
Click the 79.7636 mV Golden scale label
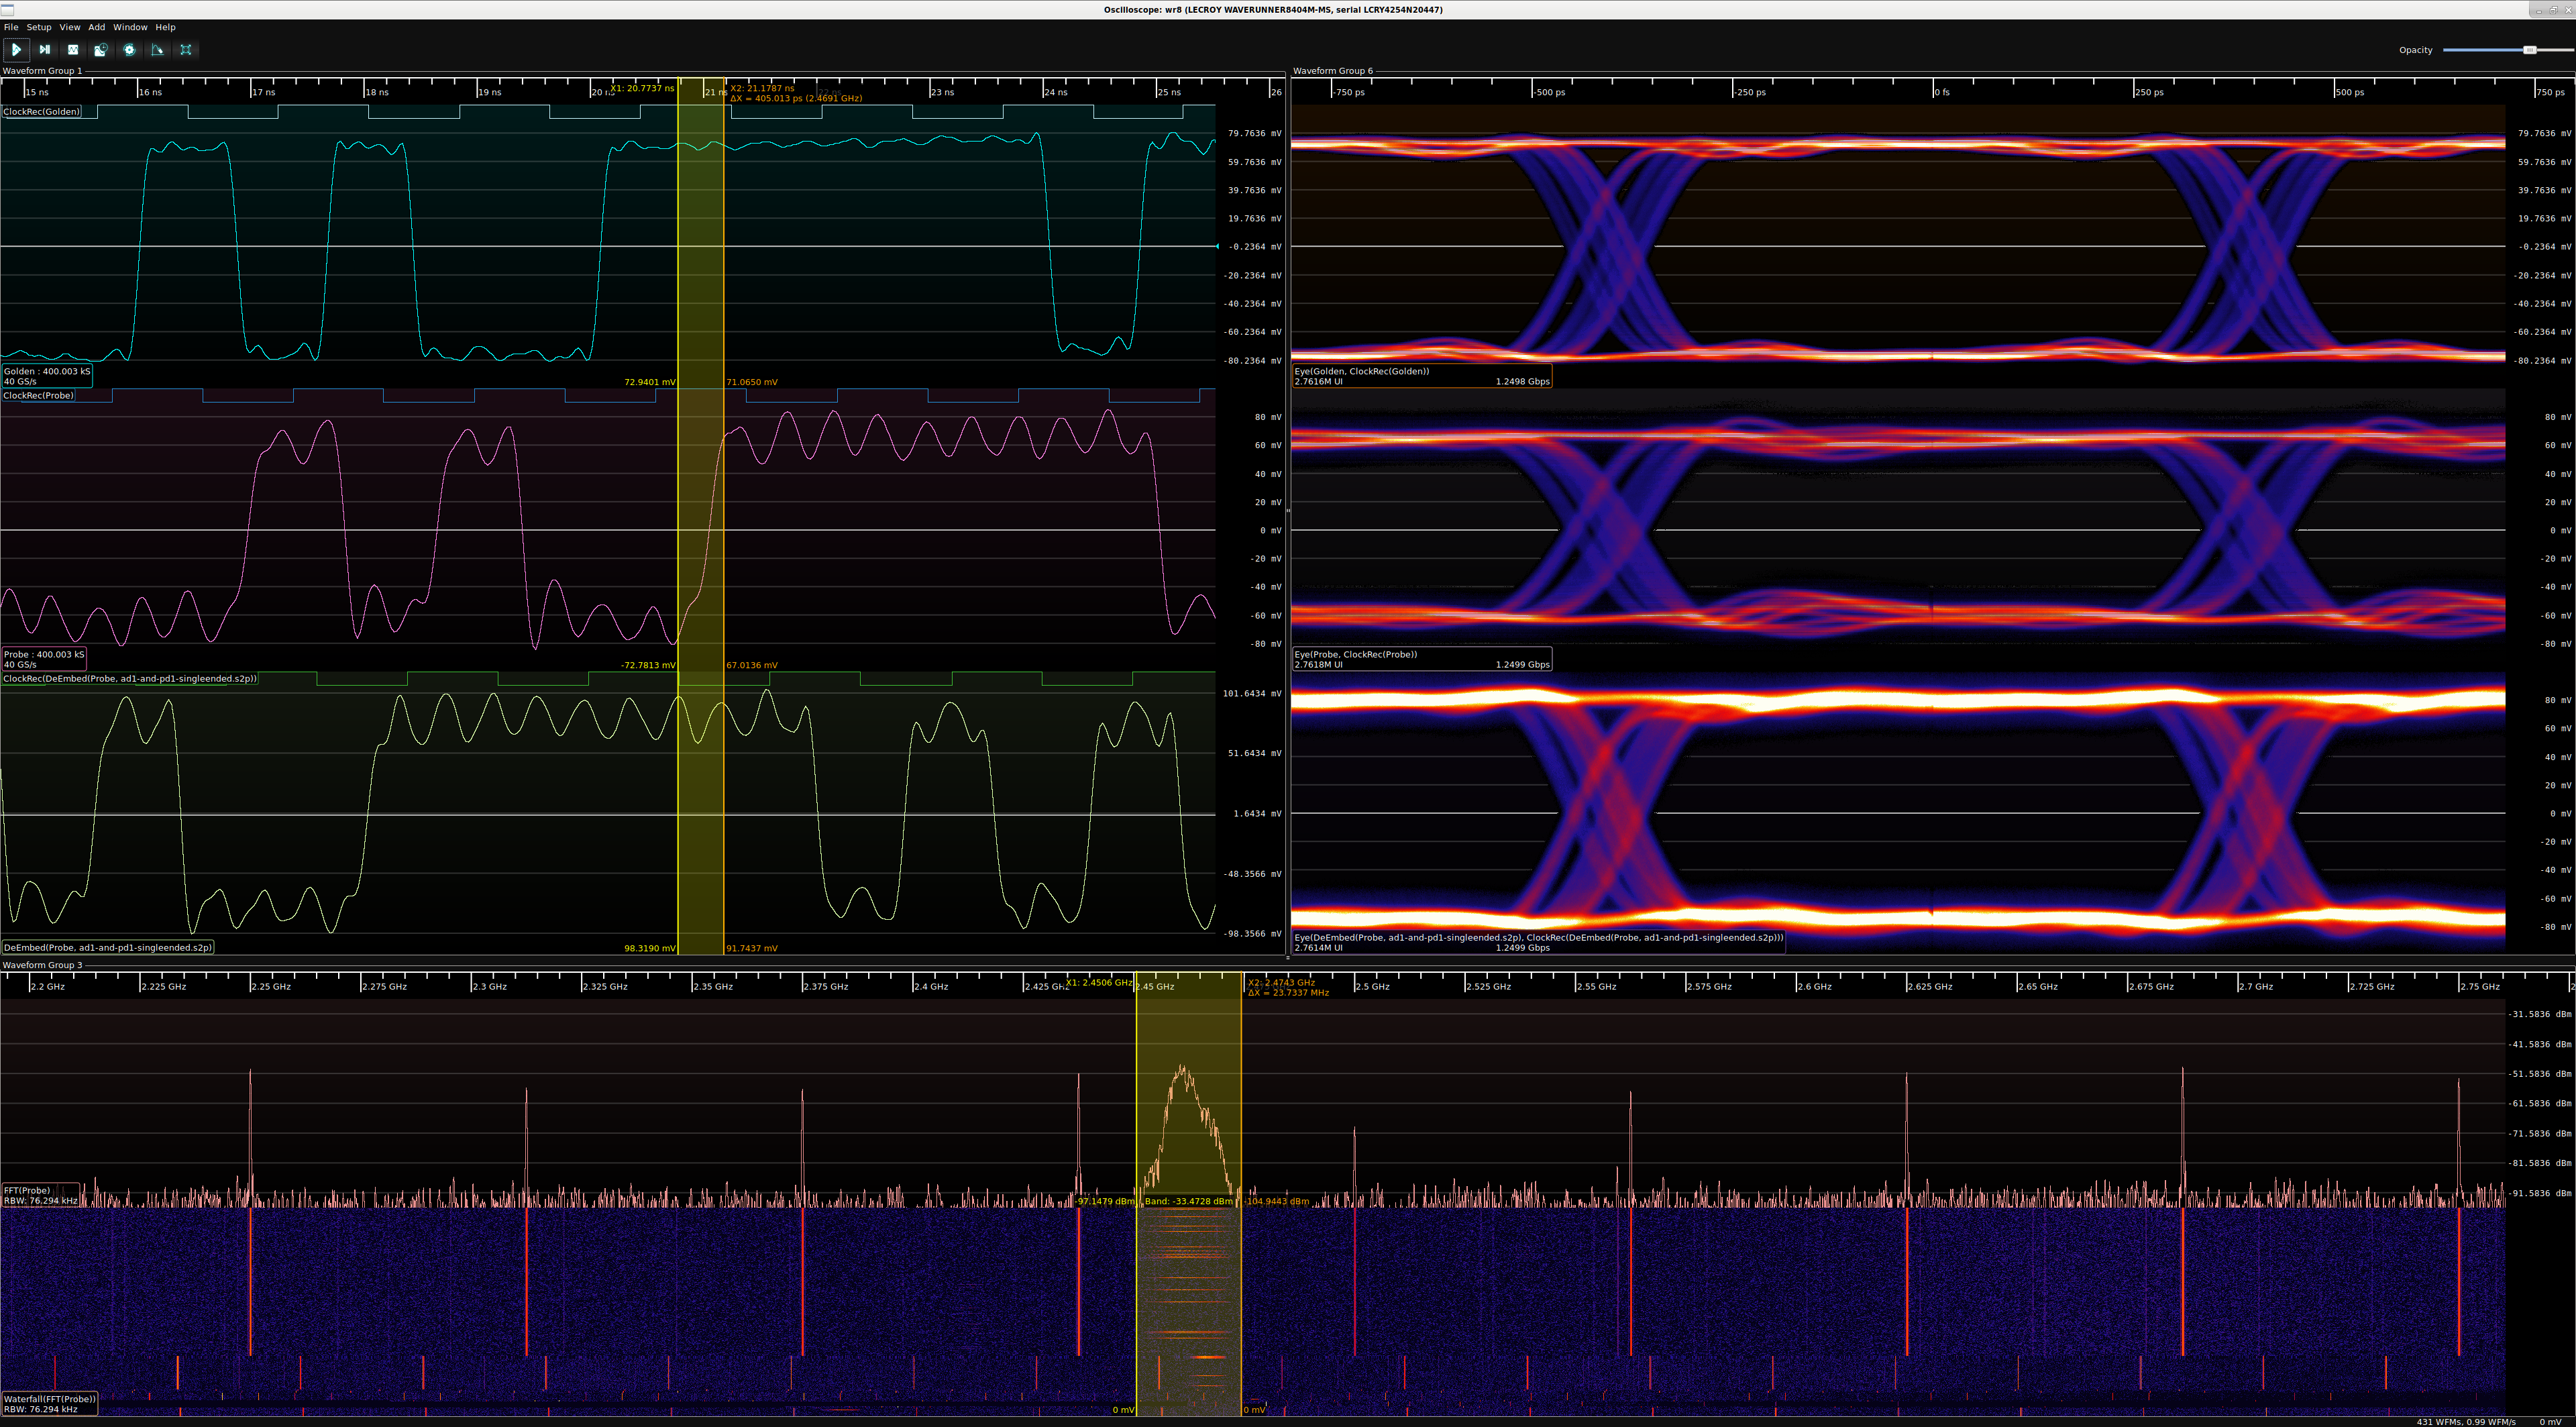coord(1254,133)
